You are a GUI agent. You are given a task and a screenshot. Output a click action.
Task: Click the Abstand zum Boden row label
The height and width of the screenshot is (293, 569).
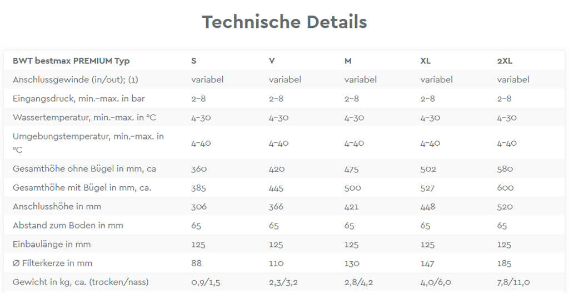[68, 226]
